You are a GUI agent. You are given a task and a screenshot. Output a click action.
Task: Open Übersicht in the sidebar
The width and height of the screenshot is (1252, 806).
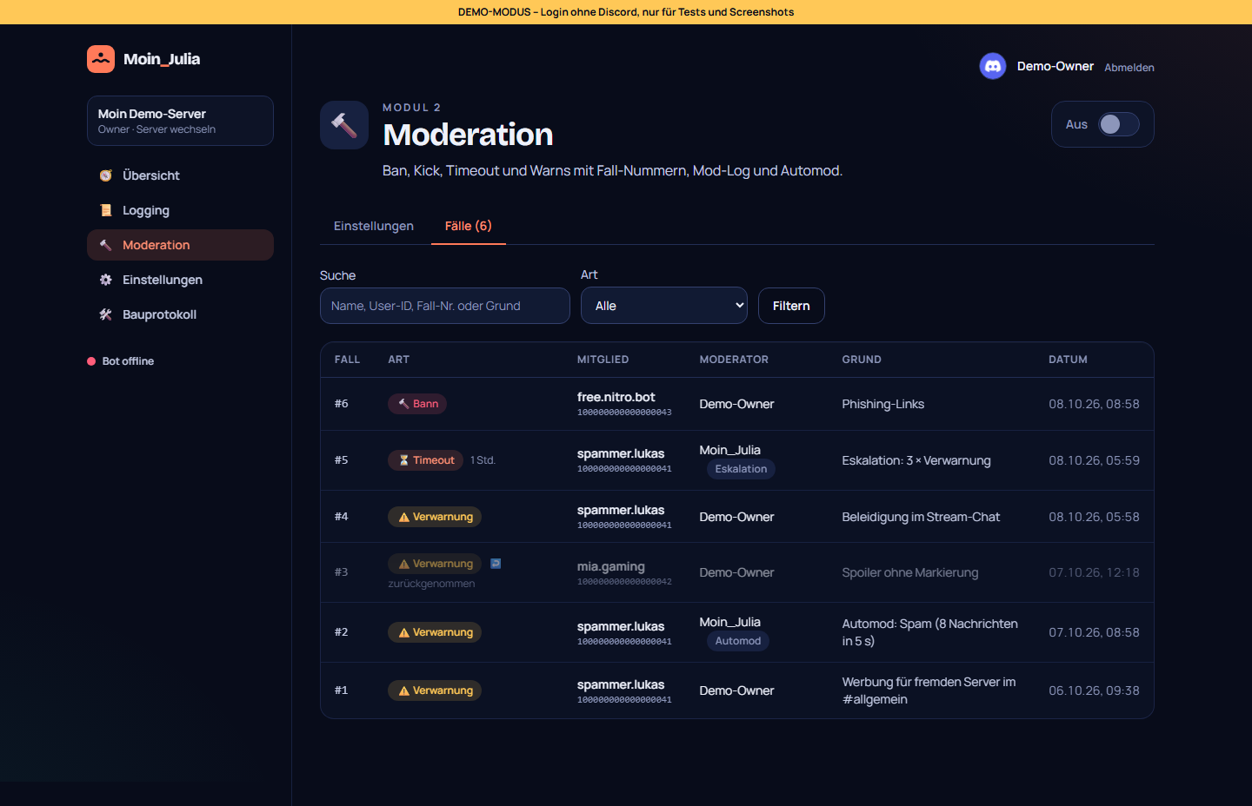(180, 175)
